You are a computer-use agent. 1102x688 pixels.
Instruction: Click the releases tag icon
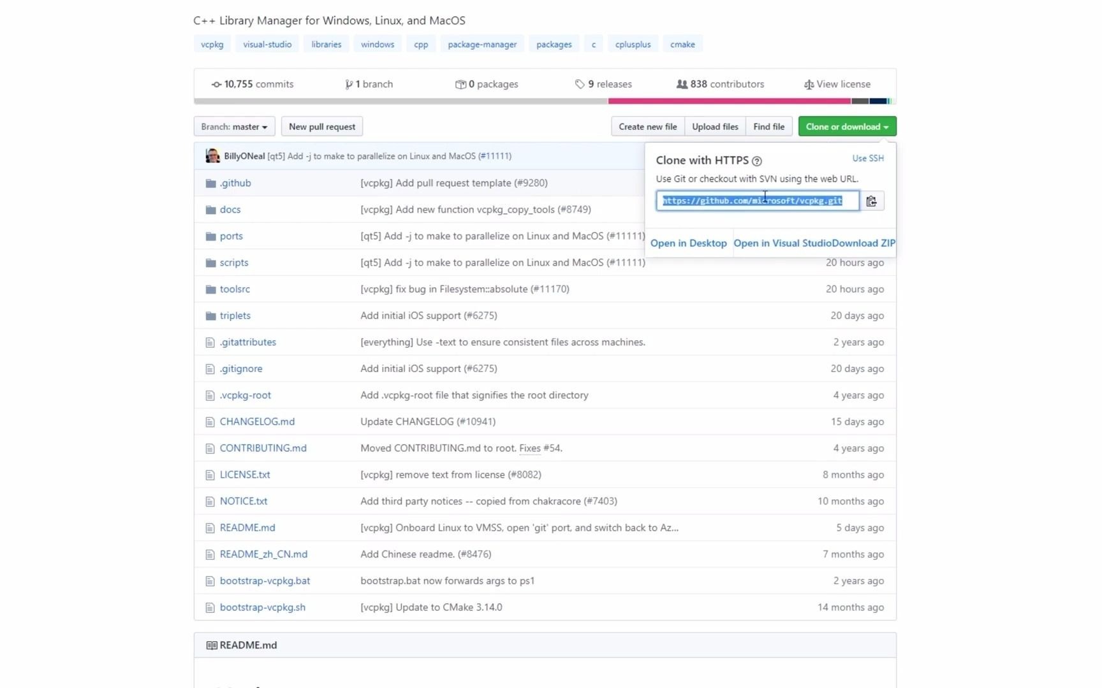(x=580, y=85)
